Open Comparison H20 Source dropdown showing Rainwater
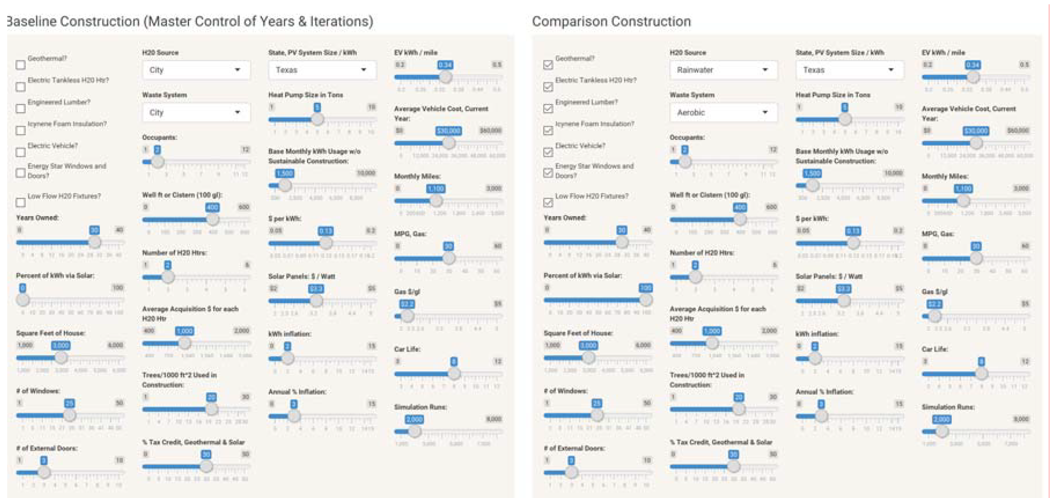This screenshot has width=1051, height=498. (x=723, y=70)
